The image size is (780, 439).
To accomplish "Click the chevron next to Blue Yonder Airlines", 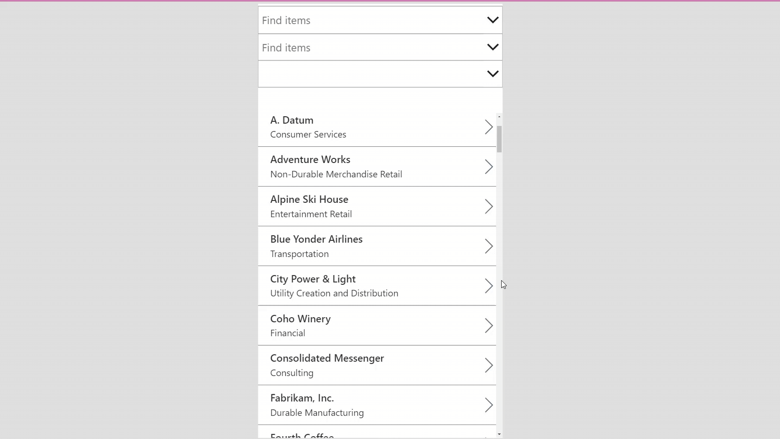I will 488,246.
